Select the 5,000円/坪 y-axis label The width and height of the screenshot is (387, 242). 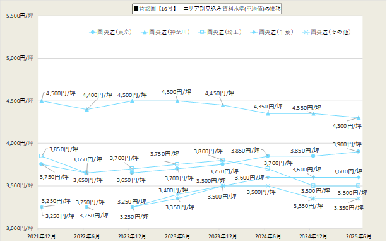click(20, 58)
